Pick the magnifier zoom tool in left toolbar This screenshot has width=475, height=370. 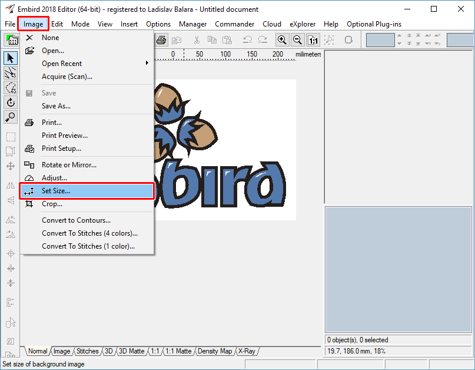[11, 117]
